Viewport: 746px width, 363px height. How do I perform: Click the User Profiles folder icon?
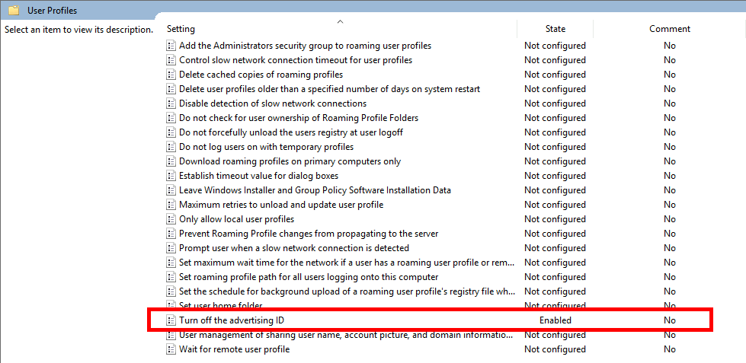point(14,10)
